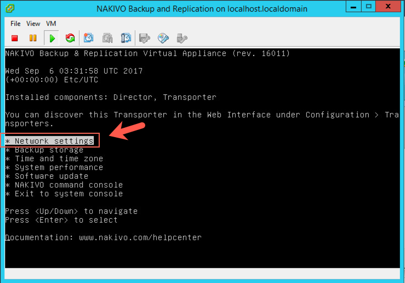Click the Restart VM circular arrows icon
The width and height of the screenshot is (405, 283).
70,38
